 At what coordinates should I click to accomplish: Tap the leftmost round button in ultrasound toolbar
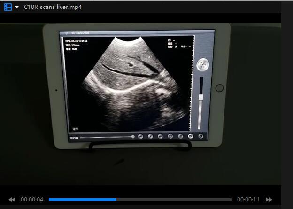tap(140, 137)
